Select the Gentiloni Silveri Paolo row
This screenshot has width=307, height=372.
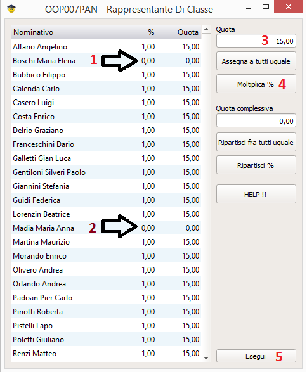tap(106, 172)
